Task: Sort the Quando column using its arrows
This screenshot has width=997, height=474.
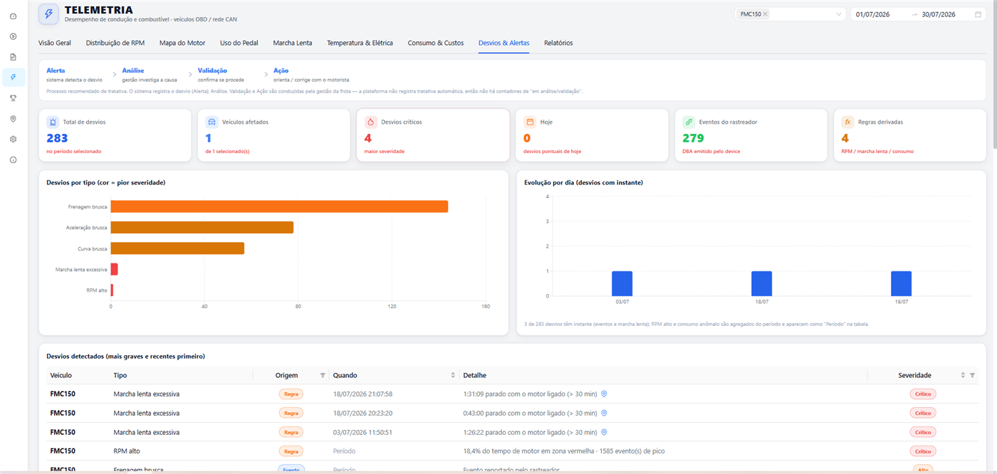Action: tap(453, 375)
